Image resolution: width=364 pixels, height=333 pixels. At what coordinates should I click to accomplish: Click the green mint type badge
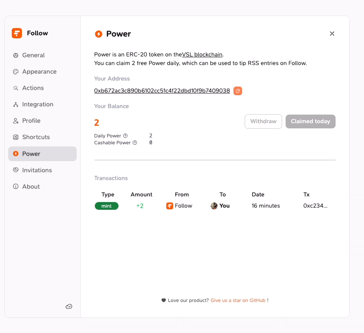(x=106, y=206)
